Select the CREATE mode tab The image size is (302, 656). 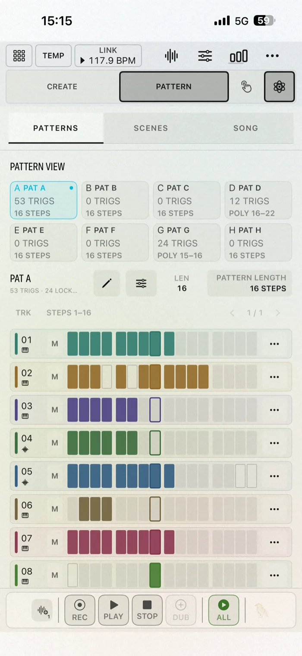click(62, 86)
